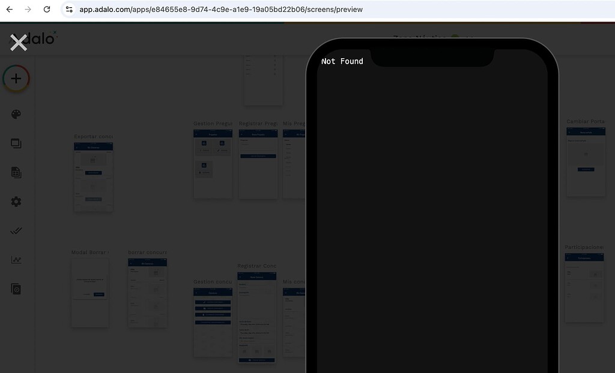615x373 pixels.
Task: Select the Cambiar Portada screen thumbnail
Action: tap(586, 161)
